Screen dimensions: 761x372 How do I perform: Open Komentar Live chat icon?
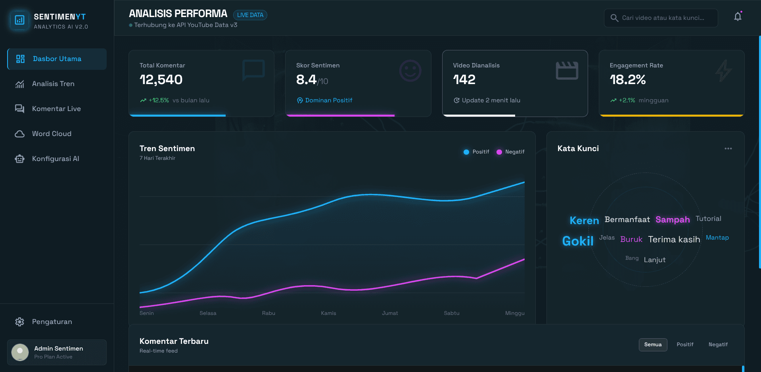click(x=20, y=108)
